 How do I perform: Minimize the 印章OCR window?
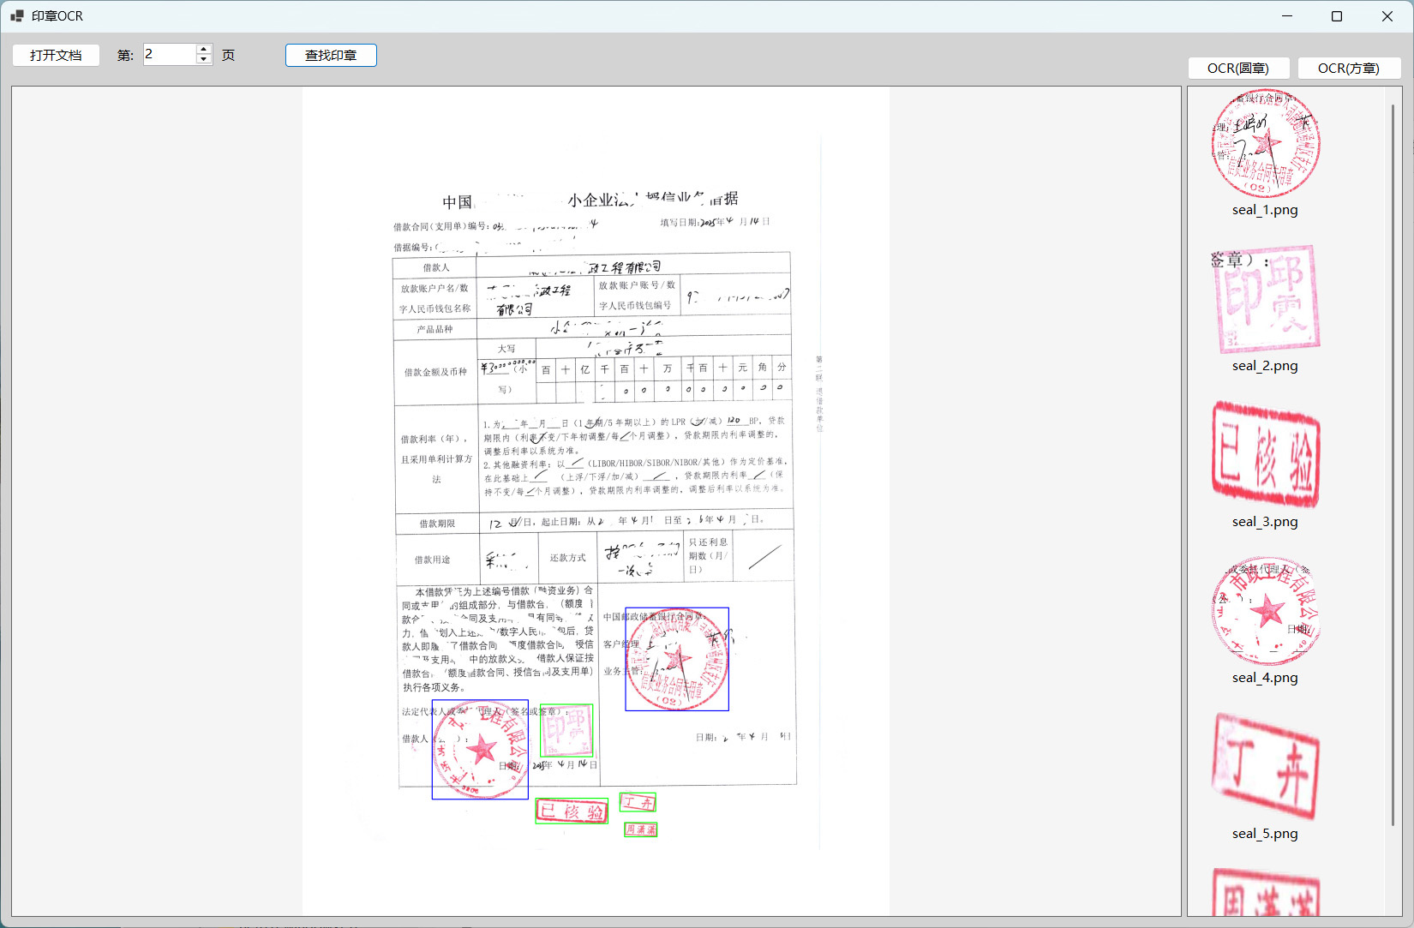click(1286, 16)
